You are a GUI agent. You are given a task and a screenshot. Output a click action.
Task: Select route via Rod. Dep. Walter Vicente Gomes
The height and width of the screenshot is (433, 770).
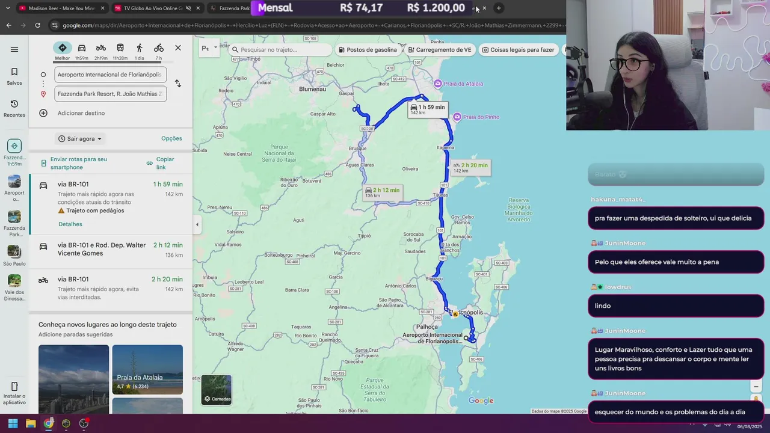[111, 251]
